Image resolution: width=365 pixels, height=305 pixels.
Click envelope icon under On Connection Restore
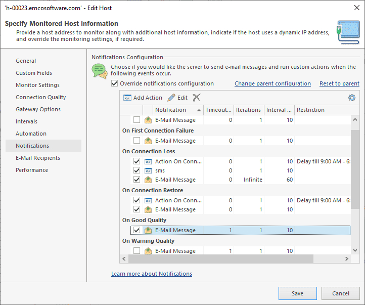click(x=148, y=209)
